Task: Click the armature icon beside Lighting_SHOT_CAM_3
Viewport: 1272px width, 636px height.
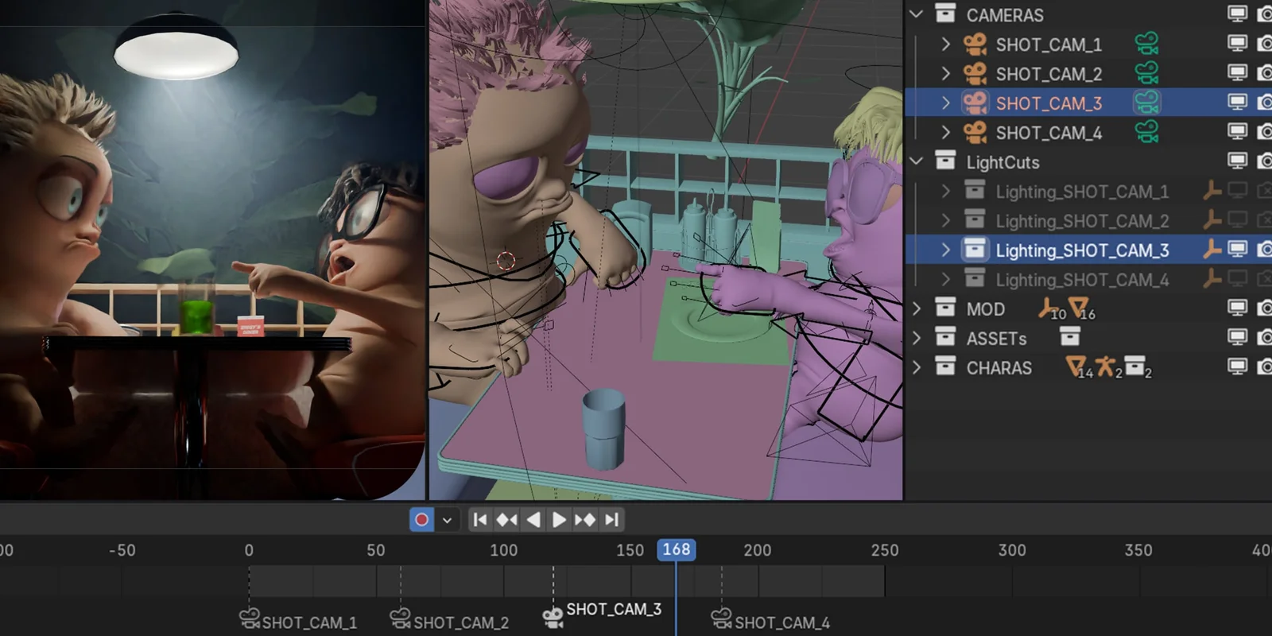Action: 1212,250
